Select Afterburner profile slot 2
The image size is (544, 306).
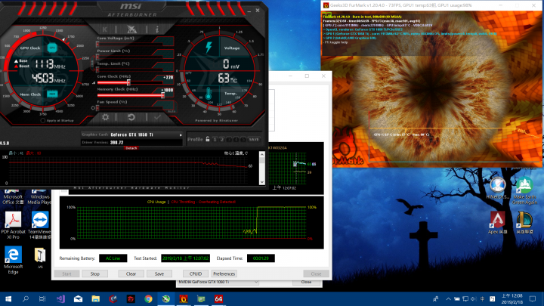[x=222, y=140]
